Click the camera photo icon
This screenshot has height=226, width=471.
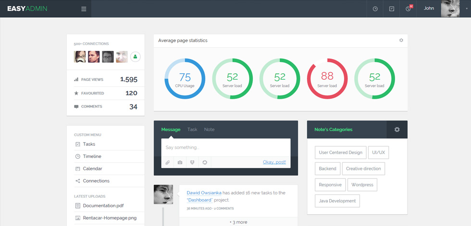point(180,162)
